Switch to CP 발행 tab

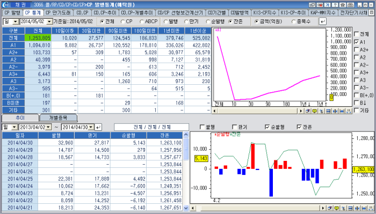(12, 12)
